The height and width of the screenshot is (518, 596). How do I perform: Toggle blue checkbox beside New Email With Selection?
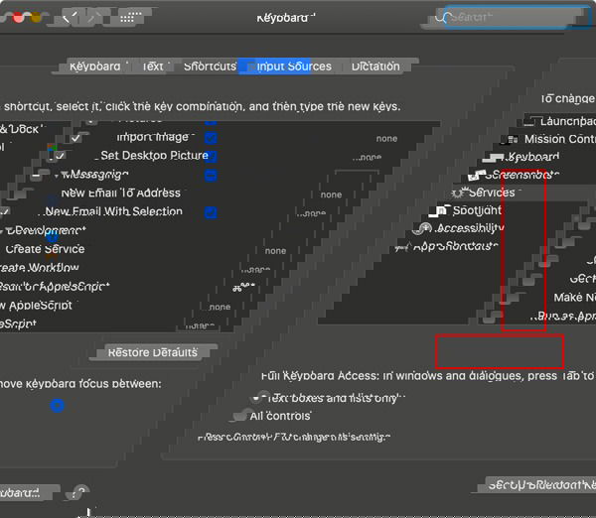pyautogui.click(x=211, y=212)
